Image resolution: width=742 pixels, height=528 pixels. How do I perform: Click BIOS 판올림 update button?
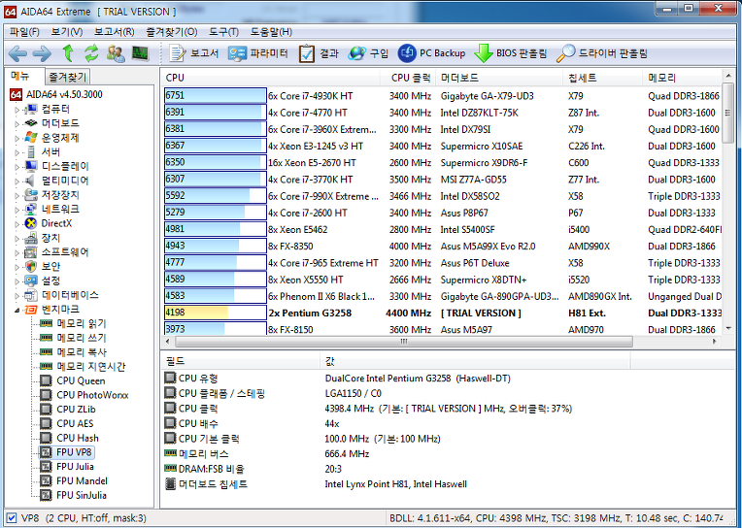pyautogui.click(x=511, y=53)
